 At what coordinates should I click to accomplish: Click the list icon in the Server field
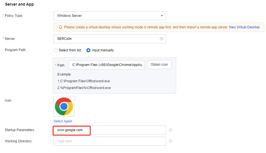click(x=162, y=39)
